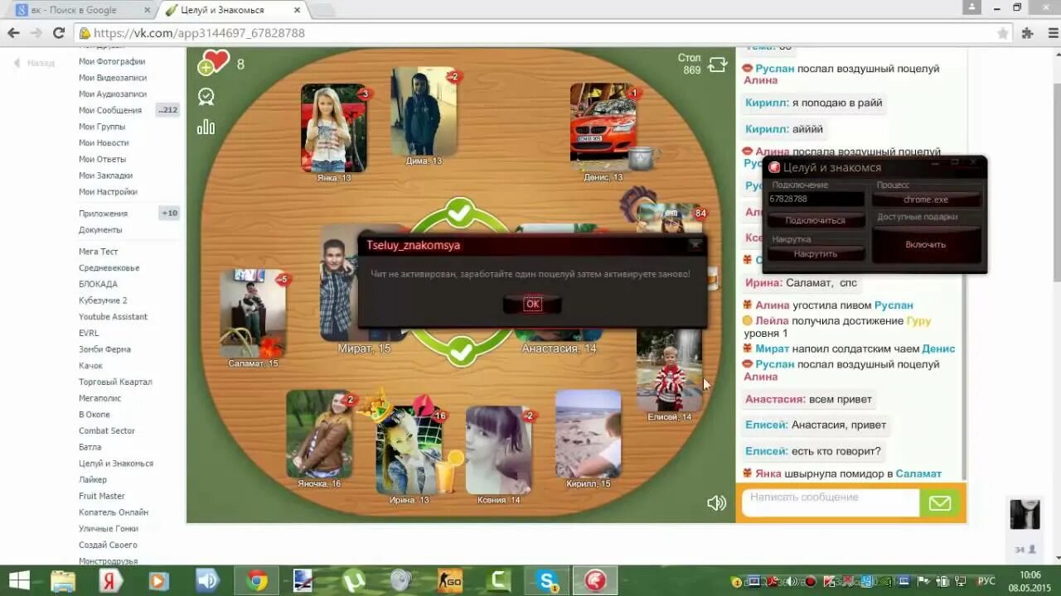Close the Tseluy_znakomsya dialog
The width and height of the screenshot is (1061, 596).
click(x=695, y=244)
